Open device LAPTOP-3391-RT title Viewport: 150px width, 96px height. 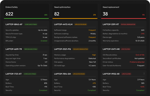111,24
